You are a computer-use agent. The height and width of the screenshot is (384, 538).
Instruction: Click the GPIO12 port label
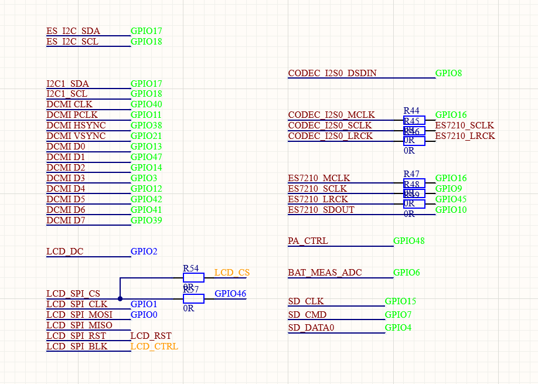(x=146, y=189)
